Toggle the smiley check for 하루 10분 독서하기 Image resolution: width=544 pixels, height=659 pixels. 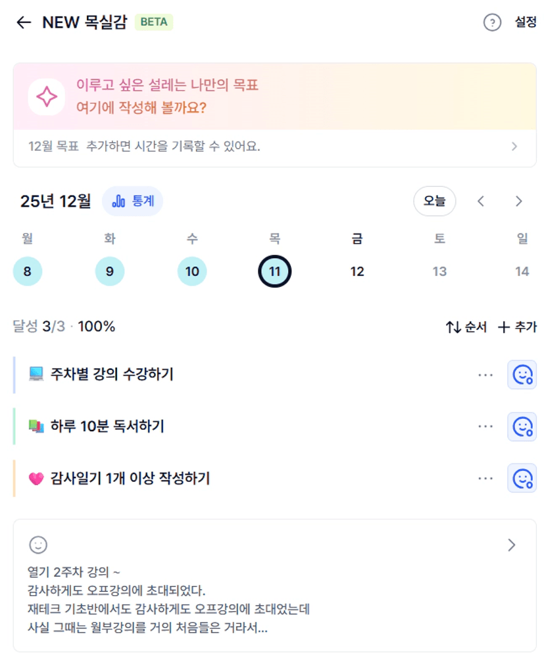coord(522,427)
